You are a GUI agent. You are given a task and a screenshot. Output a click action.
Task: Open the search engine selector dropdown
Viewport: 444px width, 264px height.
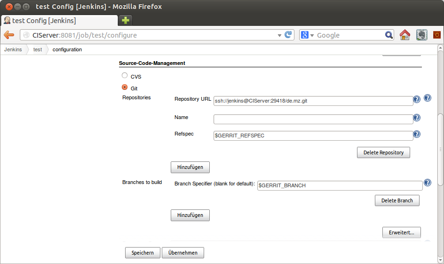[307, 35]
